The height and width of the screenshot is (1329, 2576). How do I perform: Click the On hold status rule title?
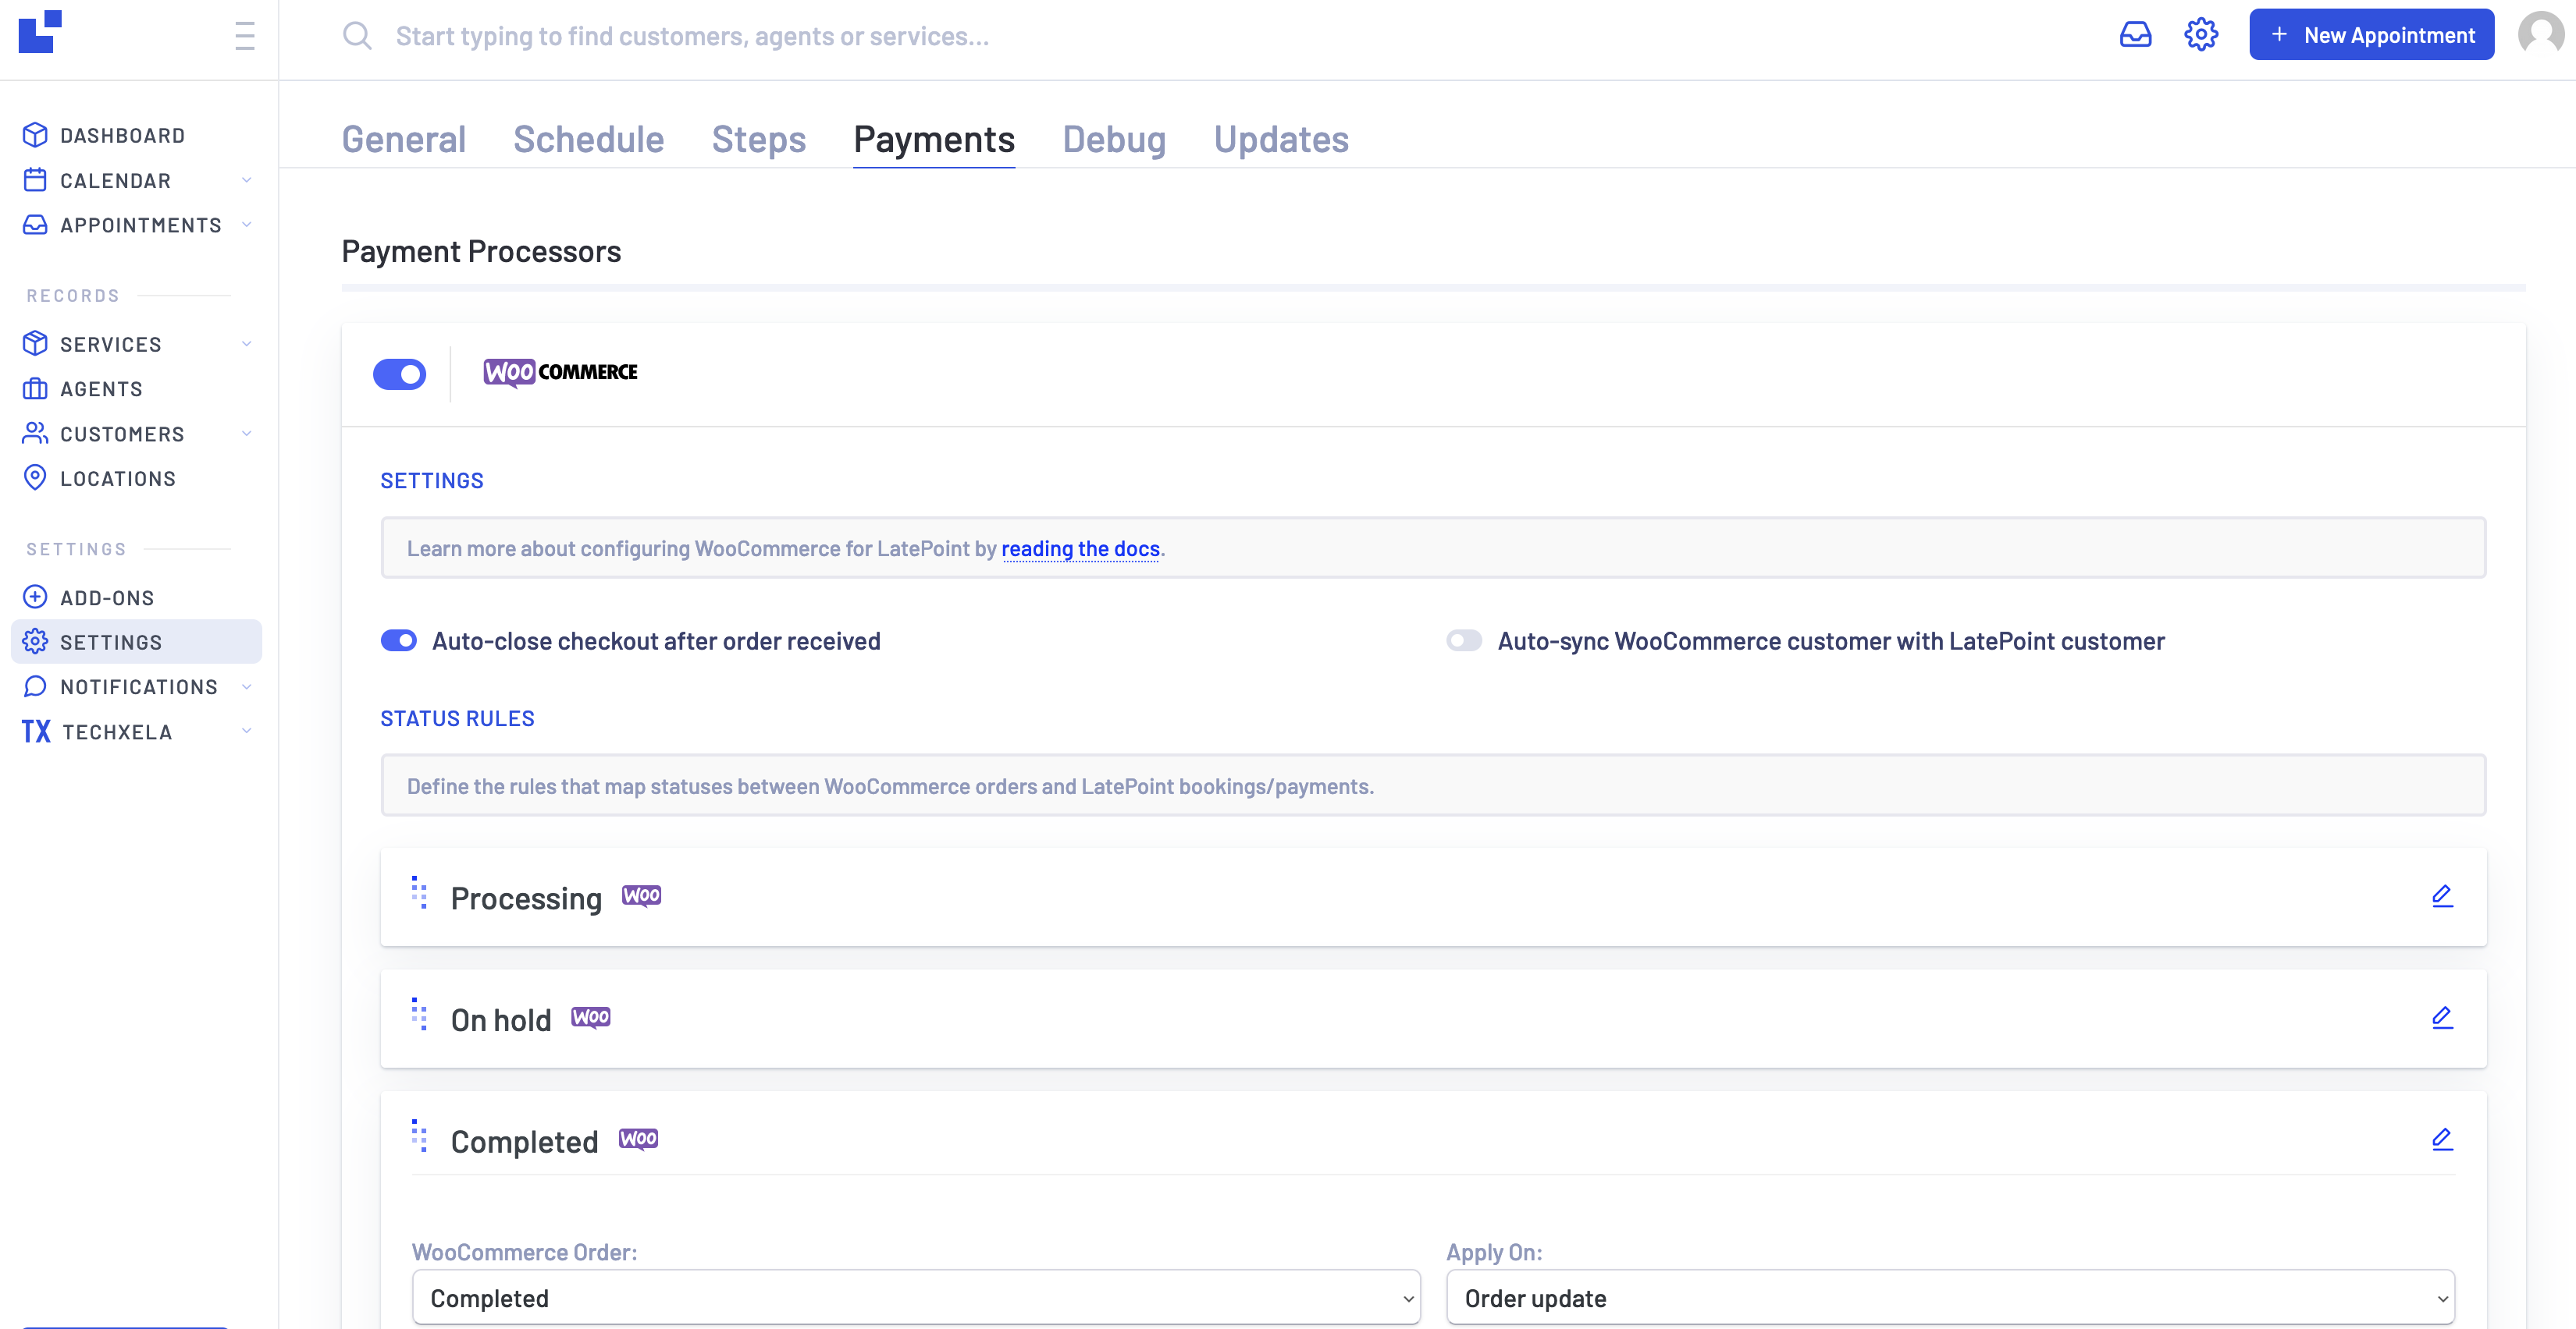501,1020
